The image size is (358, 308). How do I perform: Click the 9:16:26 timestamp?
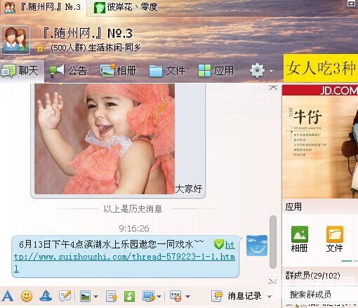coord(134,228)
